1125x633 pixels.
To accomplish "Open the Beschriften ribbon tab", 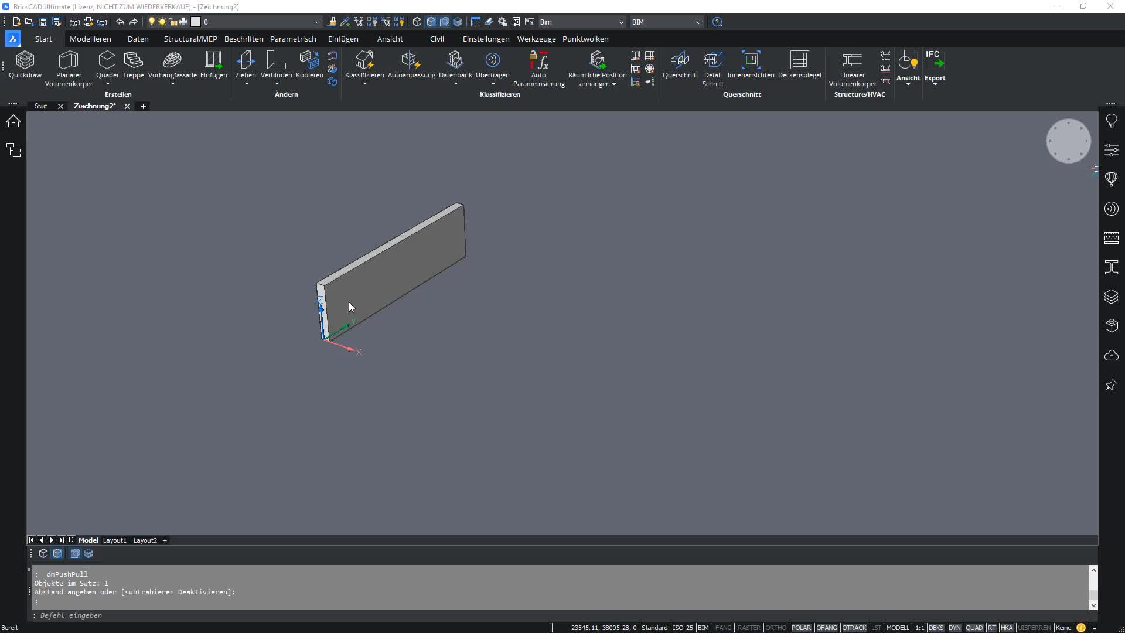I will pyautogui.click(x=244, y=39).
